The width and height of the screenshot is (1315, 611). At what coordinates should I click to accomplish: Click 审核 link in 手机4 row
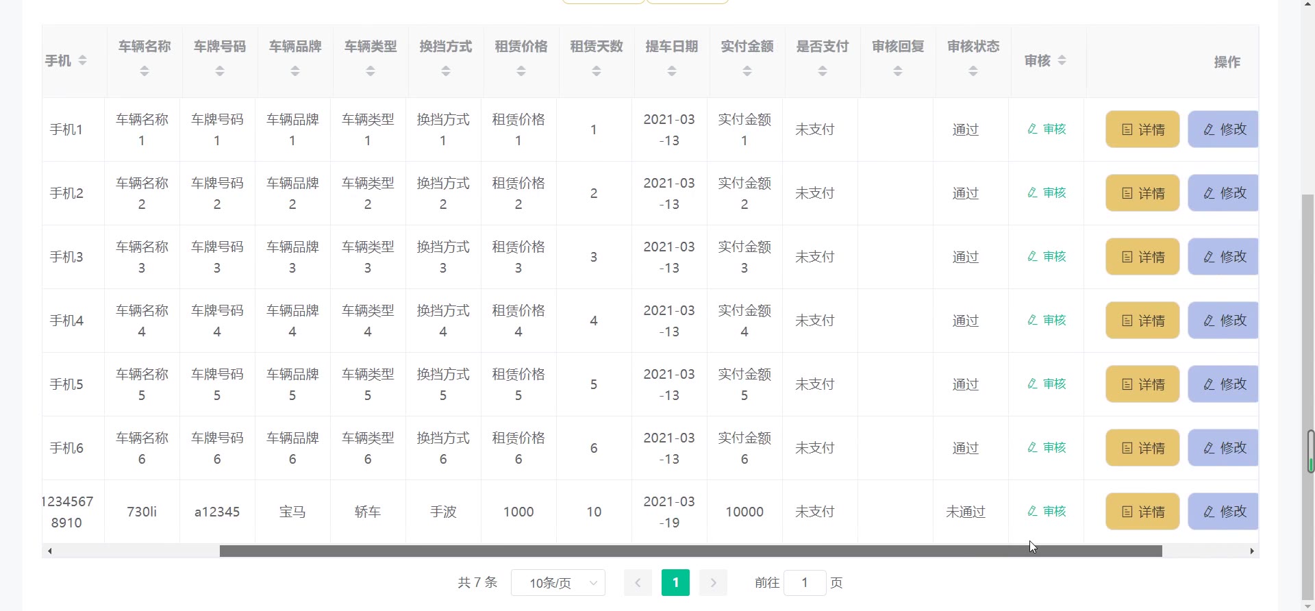pyautogui.click(x=1047, y=320)
